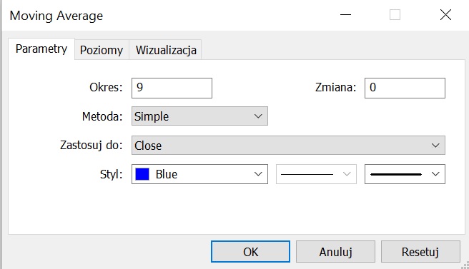
Task: Focus the Zmiana shift input field
Action: tap(405, 88)
